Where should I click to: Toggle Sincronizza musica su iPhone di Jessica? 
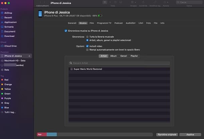(66, 31)
